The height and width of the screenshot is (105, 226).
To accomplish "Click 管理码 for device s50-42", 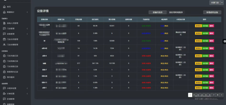I will [x=198, y=48].
